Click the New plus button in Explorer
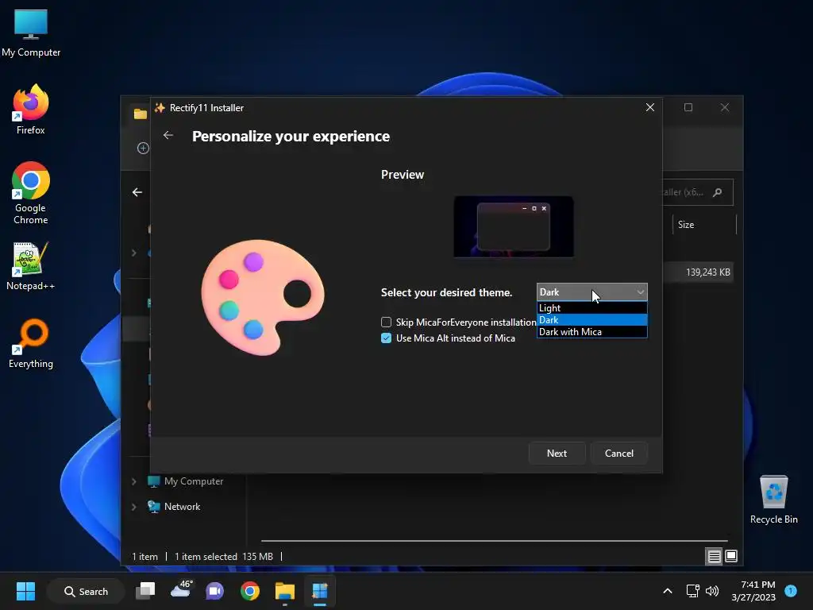813x610 pixels. point(143,149)
